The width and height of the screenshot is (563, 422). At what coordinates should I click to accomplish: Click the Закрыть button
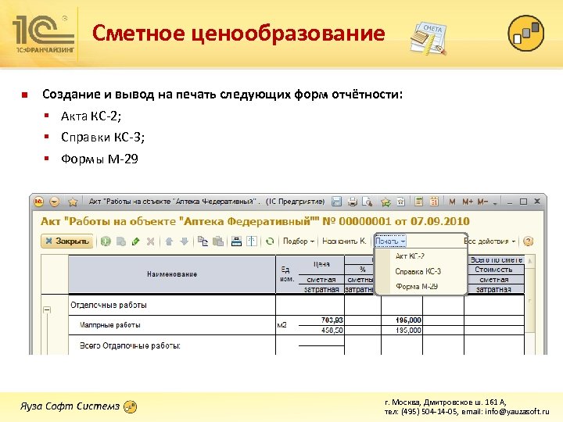pyautogui.click(x=67, y=241)
